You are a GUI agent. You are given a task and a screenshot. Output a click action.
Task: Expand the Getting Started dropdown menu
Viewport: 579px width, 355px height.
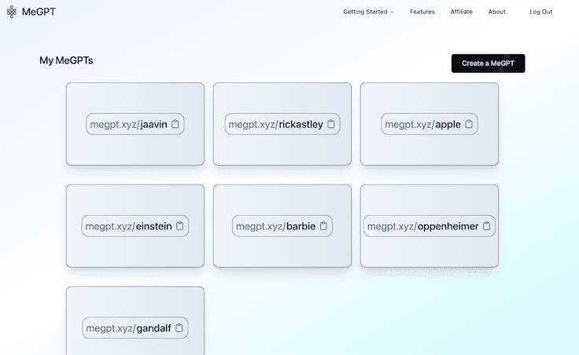coord(368,12)
